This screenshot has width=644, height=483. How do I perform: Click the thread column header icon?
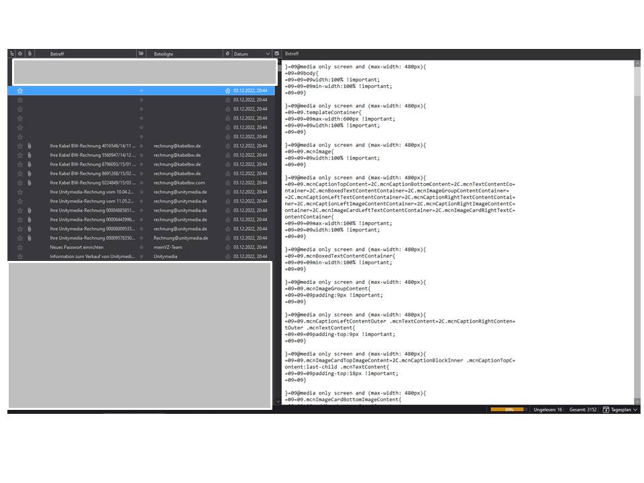12,54
